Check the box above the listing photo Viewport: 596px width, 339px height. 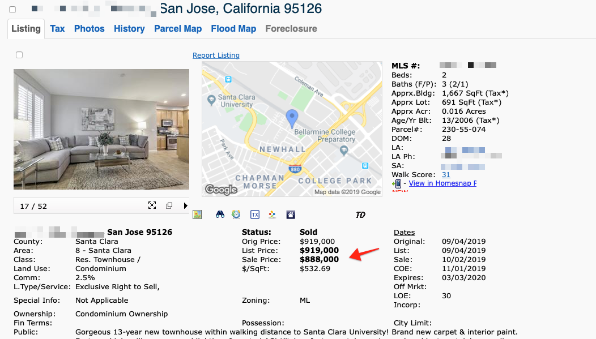(x=19, y=55)
